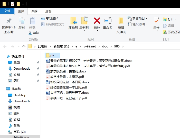Expand the Properties dropdown arrow
The height and width of the screenshot is (138, 180).
pyautogui.click(x=157, y=30)
